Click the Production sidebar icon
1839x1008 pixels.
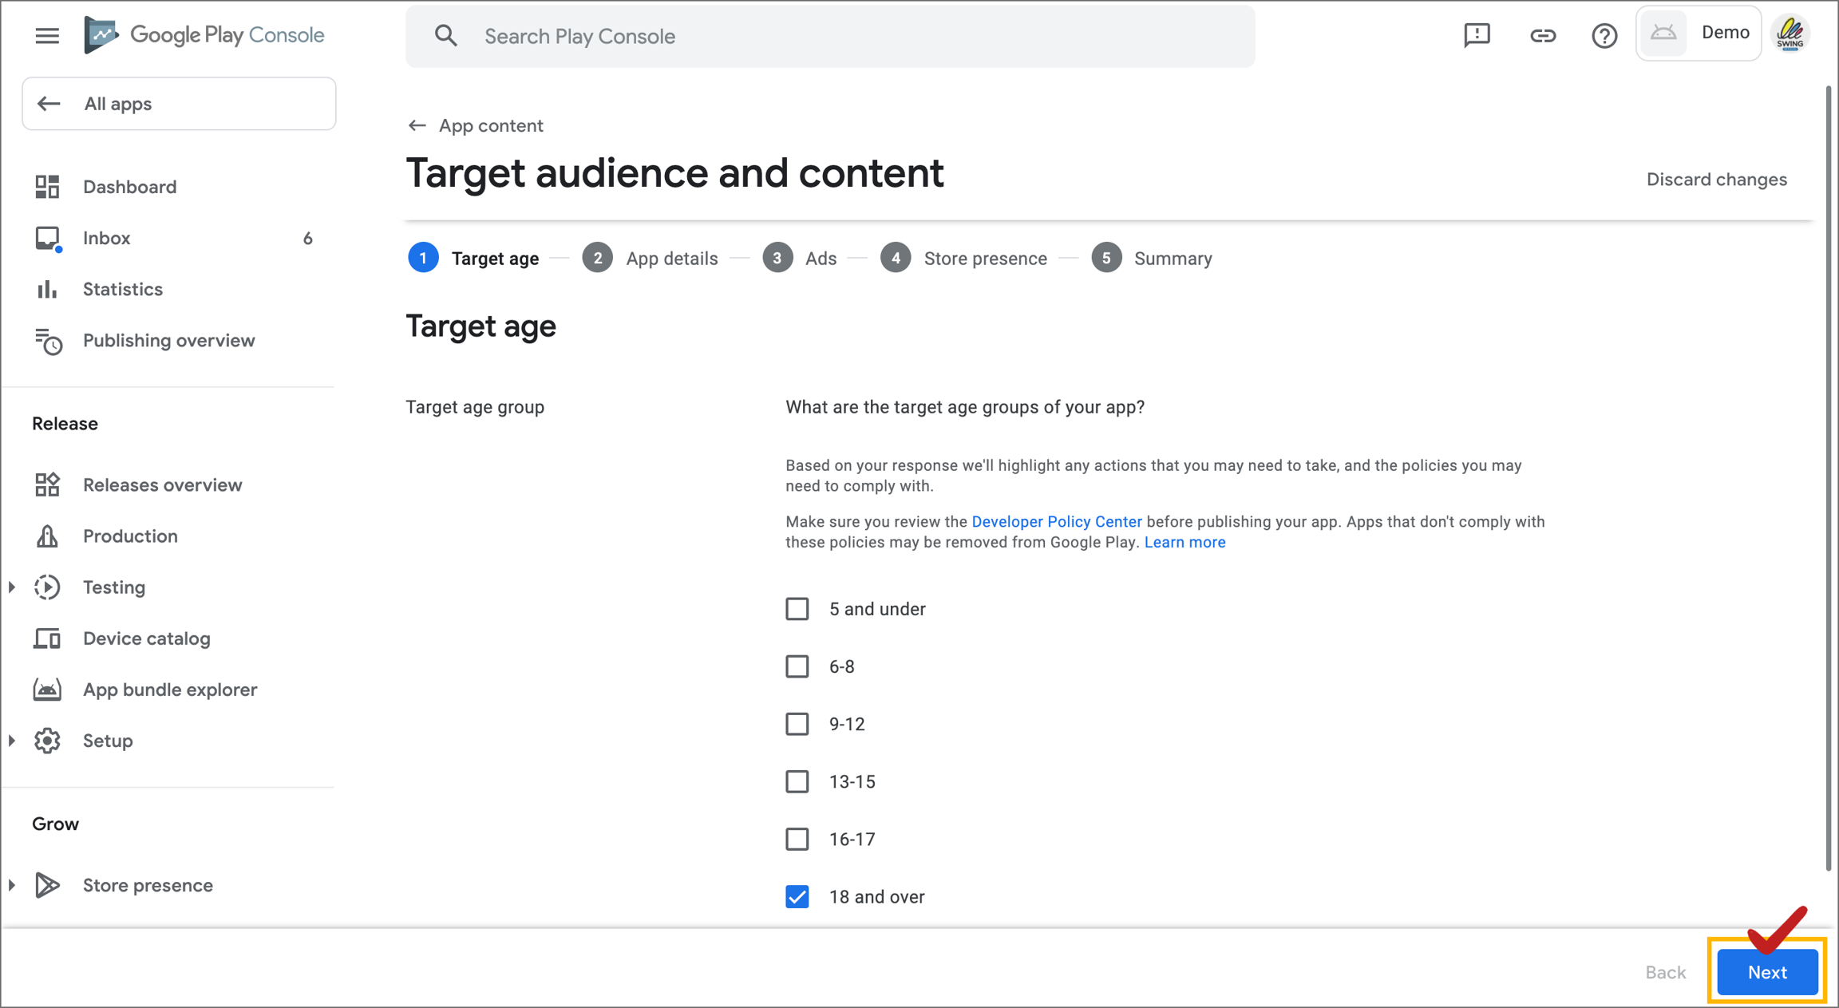tap(47, 536)
